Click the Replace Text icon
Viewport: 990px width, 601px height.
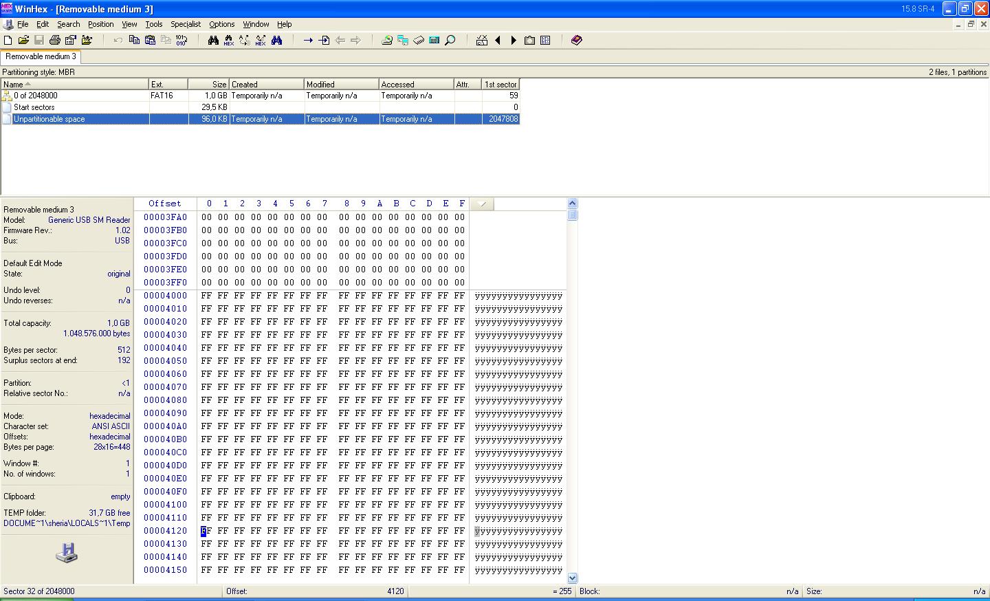tap(245, 41)
